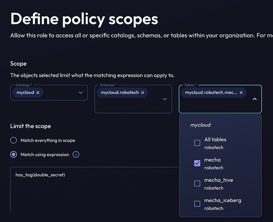
Task: Select the mecha_iceberg option label
Action: 222,200
